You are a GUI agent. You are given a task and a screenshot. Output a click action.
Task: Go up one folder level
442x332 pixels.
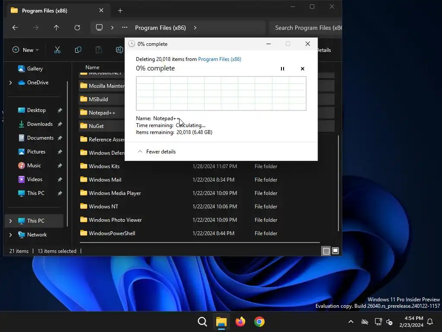[57, 27]
